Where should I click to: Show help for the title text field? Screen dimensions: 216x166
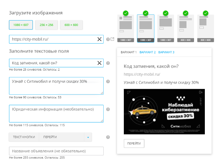click(x=108, y=63)
